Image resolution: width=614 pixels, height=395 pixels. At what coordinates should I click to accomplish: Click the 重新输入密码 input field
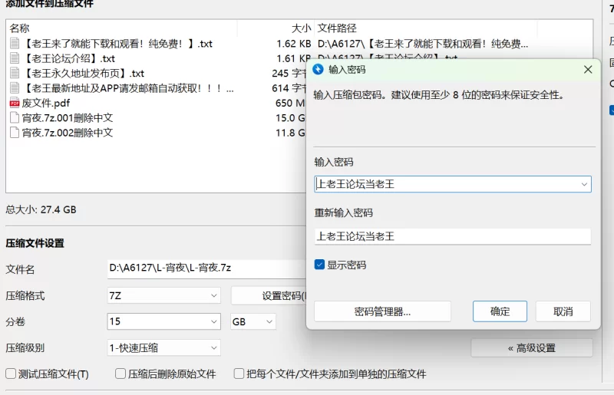(452, 237)
